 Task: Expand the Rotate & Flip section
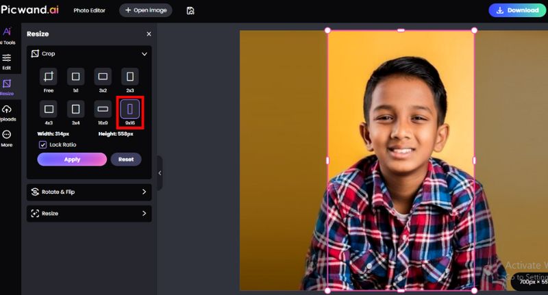coord(144,192)
